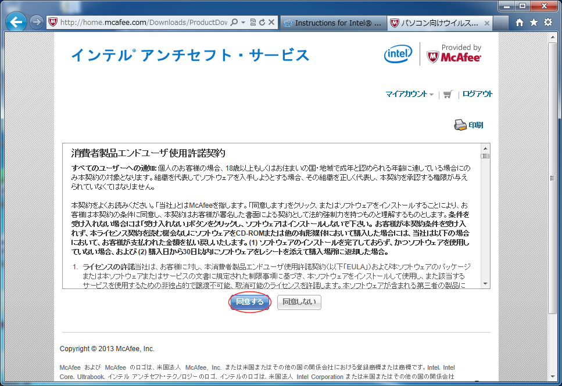Viewport: 562px width, 386px height.
Task: Open the browser Home icon
Action: 520,23
